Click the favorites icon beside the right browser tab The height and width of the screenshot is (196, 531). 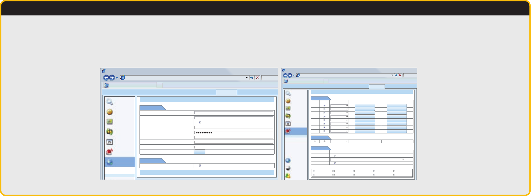(286, 81)
